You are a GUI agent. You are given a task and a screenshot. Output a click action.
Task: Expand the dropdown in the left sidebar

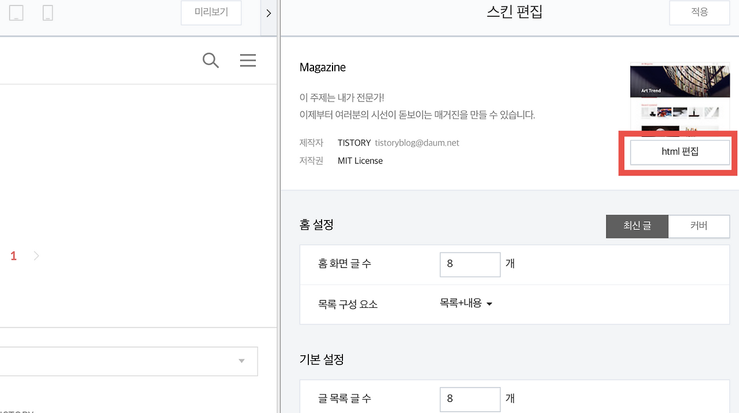pyautogui.click(x=241, y=361)
